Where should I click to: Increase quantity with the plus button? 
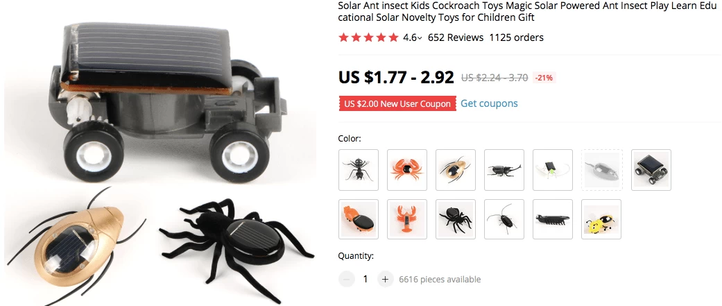(385, 279)
